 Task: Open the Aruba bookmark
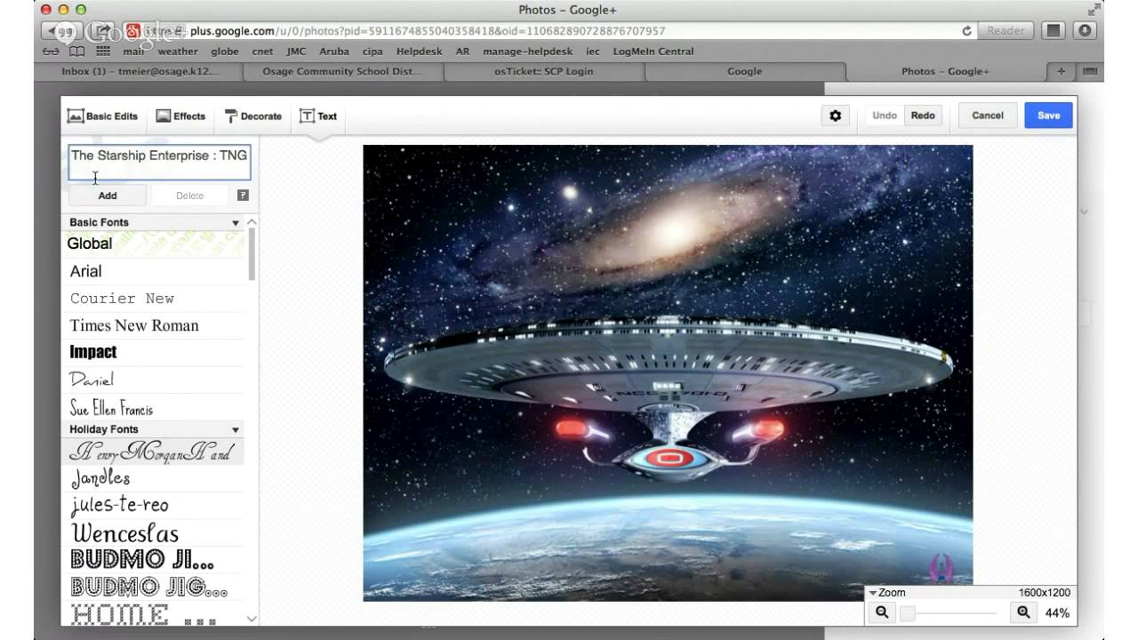point(334,52)
